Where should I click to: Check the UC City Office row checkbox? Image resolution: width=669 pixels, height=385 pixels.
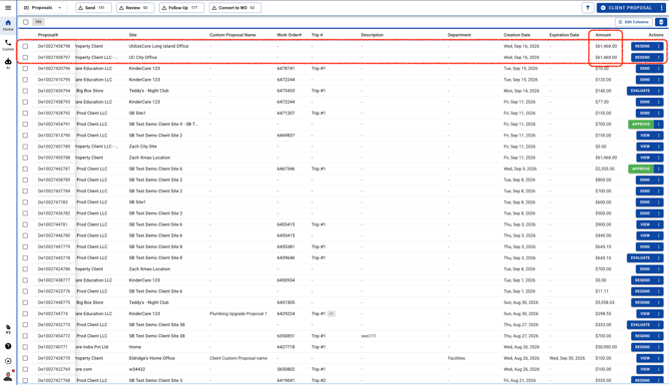tap(25, 57)
